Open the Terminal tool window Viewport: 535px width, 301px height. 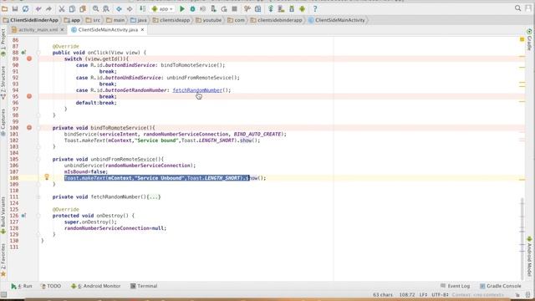click(144, 286)
